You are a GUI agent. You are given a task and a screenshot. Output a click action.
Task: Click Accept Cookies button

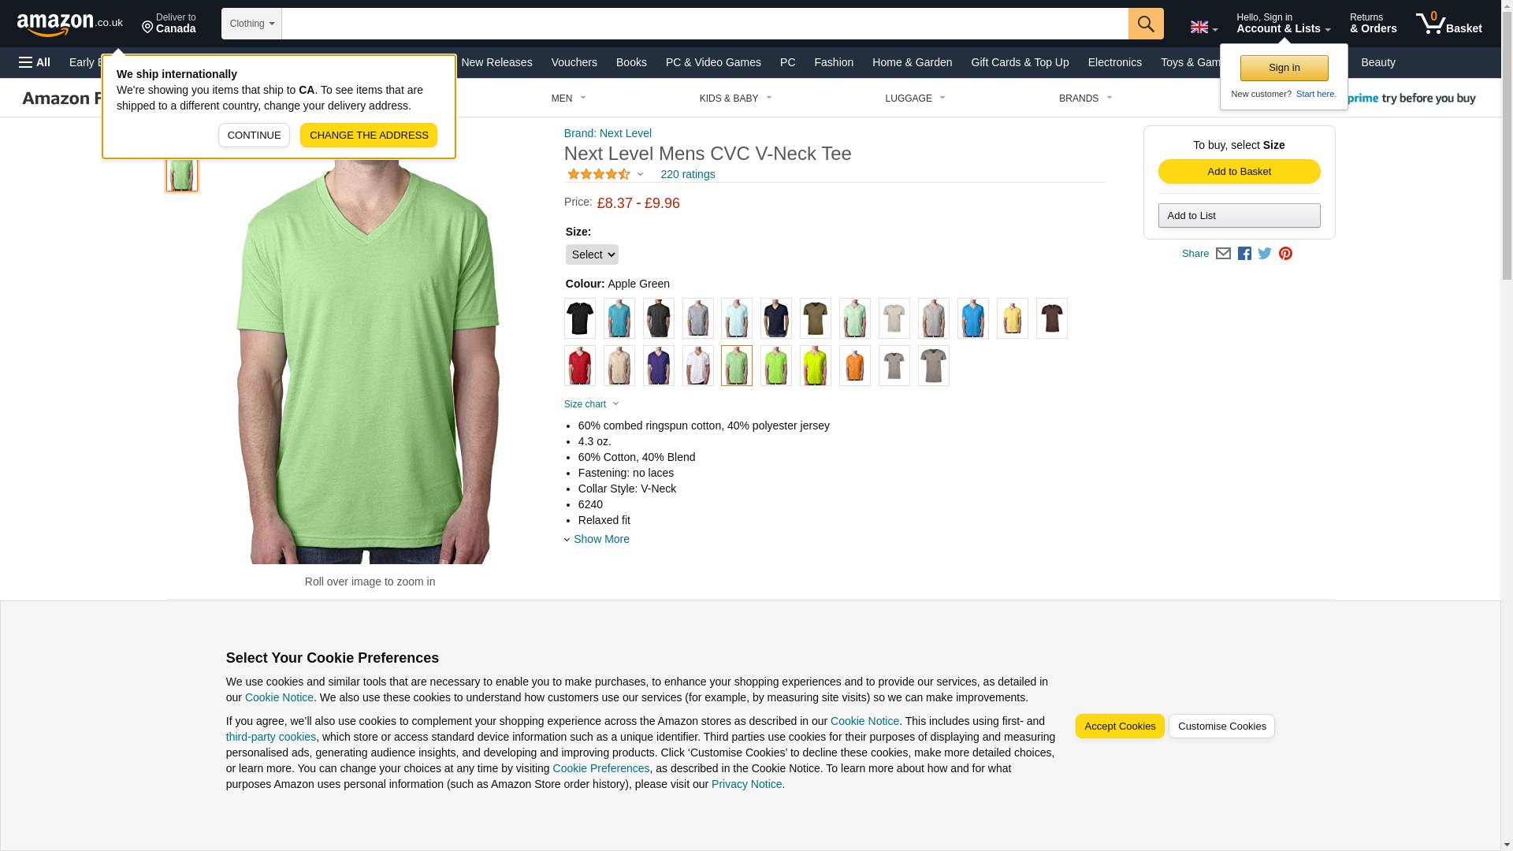click(1120, 727)
